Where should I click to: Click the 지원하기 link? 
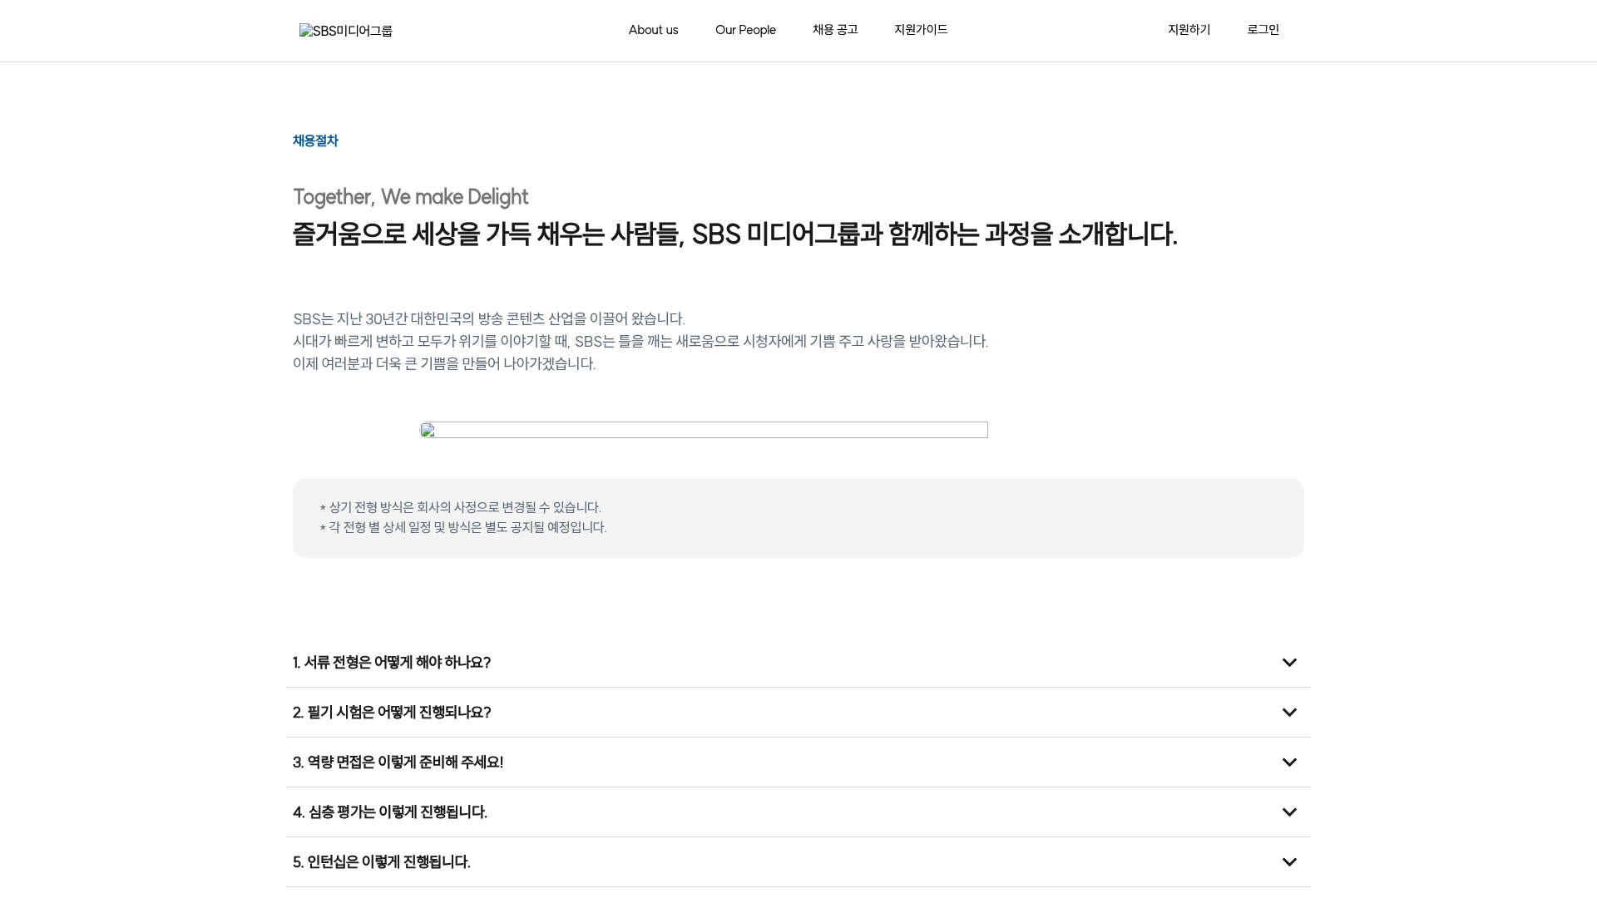pyautogui.click(x=1189, y=30)
